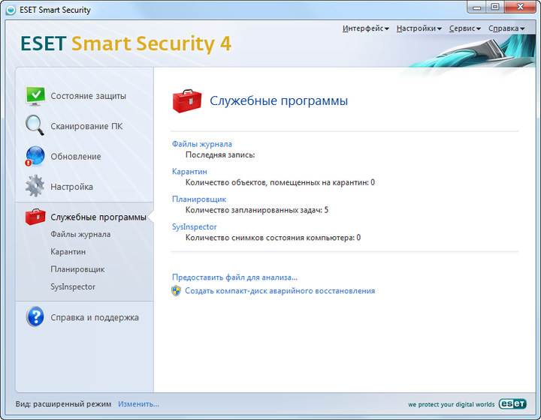The image size is (541, 420).
Task: Open the Настройки dropdown menu
Action: click(x=419, y=28)
